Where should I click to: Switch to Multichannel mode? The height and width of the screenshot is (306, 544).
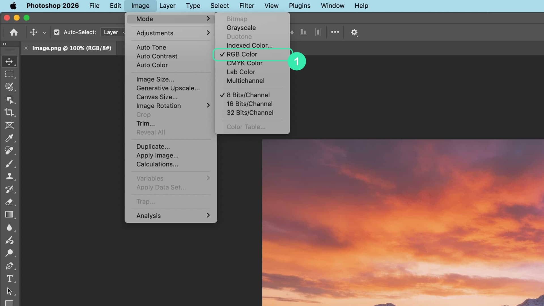pyautogui.click(x=252, y=81)
